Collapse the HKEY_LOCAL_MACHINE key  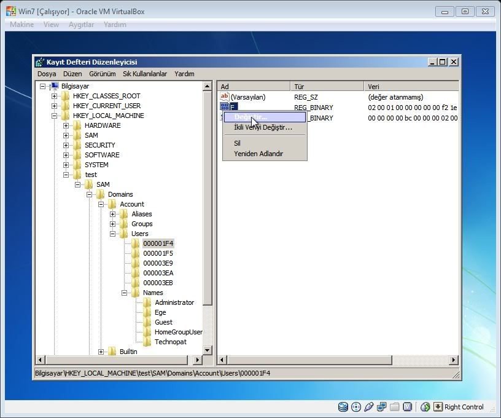pyautogui.click(x=55, y=116)
